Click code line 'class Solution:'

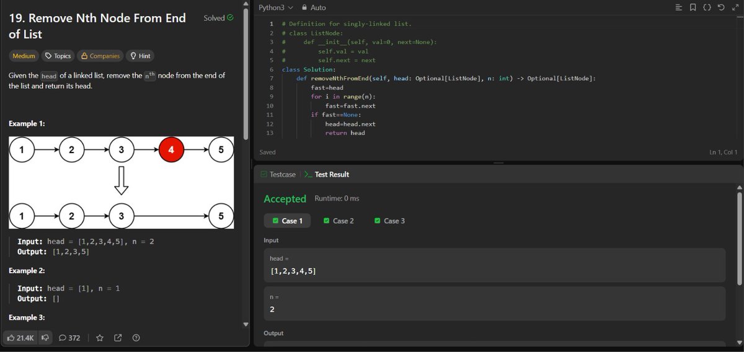(308, 69)
